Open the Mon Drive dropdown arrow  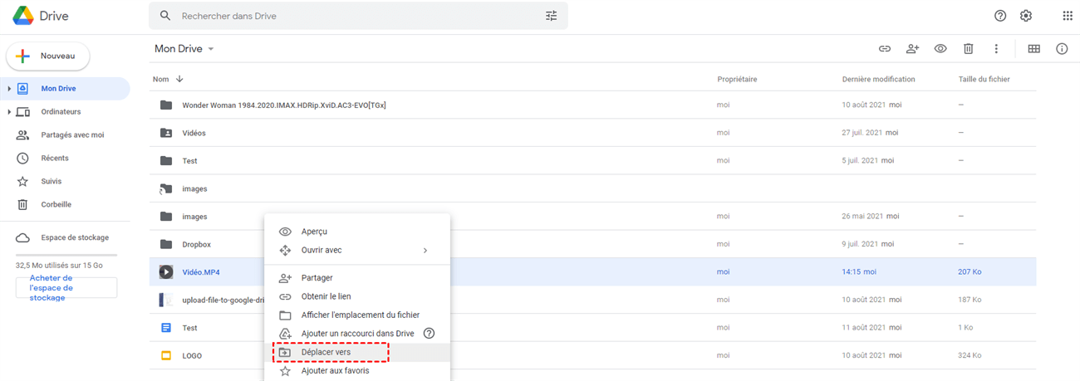coord(211,49)
